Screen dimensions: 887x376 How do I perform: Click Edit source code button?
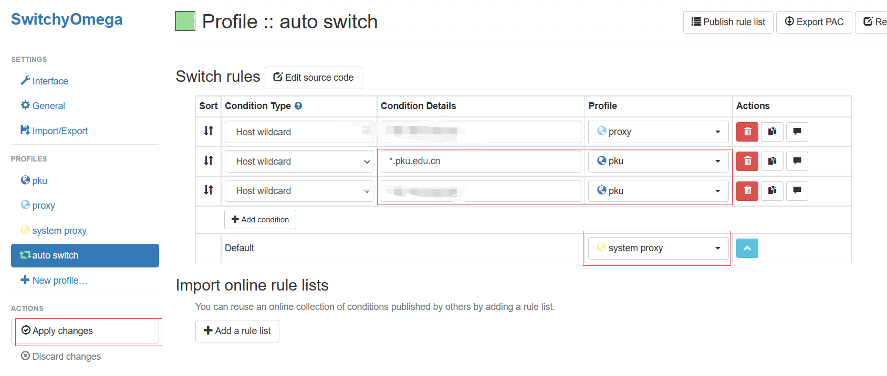pos(314,78)
